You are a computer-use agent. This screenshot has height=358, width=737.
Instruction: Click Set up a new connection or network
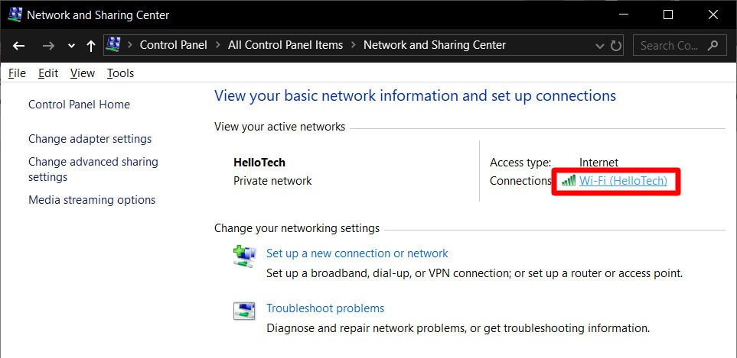pos(357,253)
